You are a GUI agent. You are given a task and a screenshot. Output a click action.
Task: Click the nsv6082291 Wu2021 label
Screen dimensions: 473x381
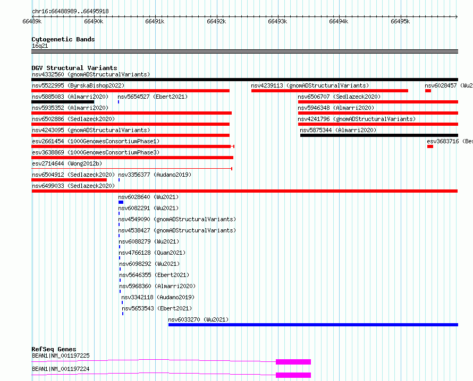pyautogui.click(x=148, y=208)
